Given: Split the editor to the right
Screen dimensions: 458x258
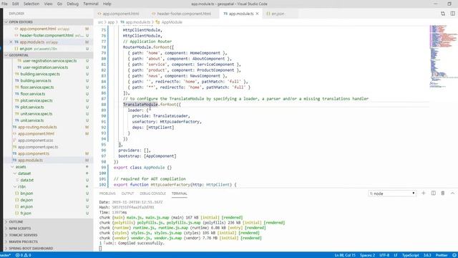Looking at the screenshot, I should pyautogui.click(x=452, y=14).
